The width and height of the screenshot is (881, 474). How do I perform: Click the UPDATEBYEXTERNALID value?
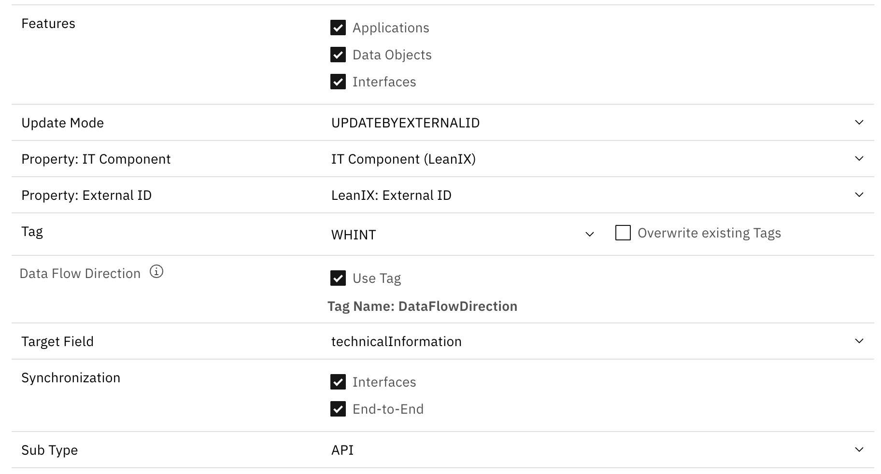click(x=405, y=123)
